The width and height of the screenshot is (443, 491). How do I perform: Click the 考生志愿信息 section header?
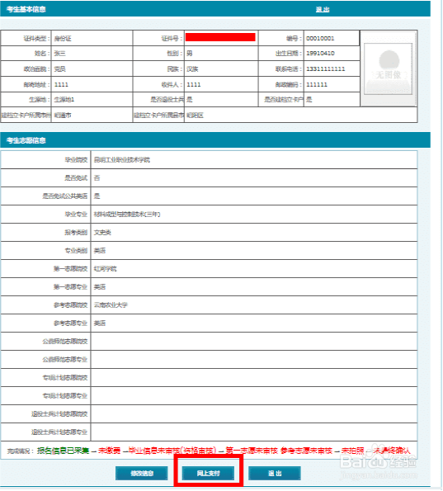[x=26, y=140]
